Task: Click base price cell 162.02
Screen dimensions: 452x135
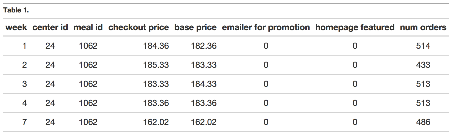Action: 204,122
